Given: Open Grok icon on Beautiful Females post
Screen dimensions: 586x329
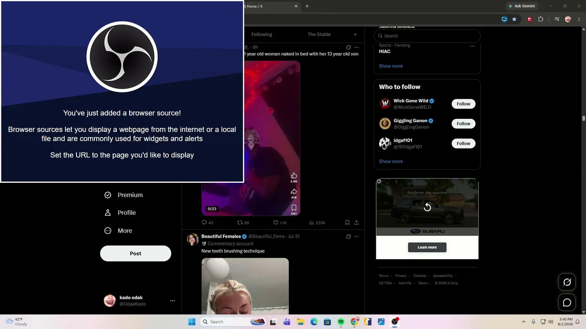Looking at the screenshot, I should pyautogui.click(x=348, y=236).
